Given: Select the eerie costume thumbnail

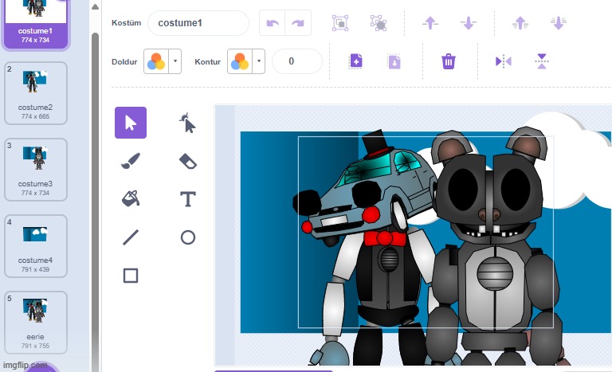Looking at the screenshot, I should (36, 323).
